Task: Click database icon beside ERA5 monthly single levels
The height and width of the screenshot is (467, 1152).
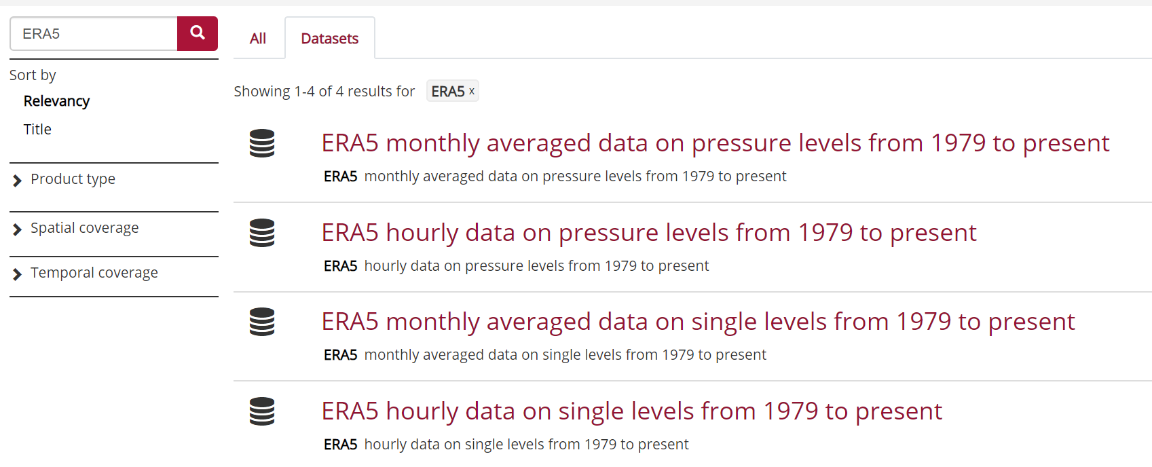Action: coord(262,322)
